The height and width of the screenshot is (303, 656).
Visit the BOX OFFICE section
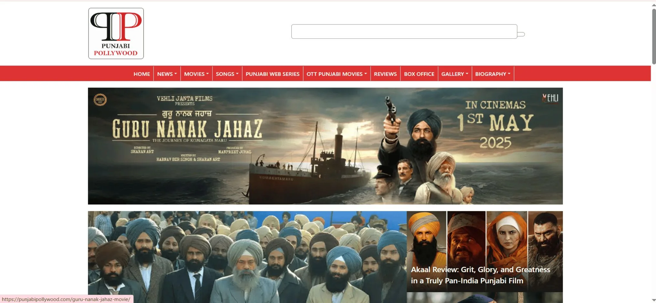coord(419,74)
